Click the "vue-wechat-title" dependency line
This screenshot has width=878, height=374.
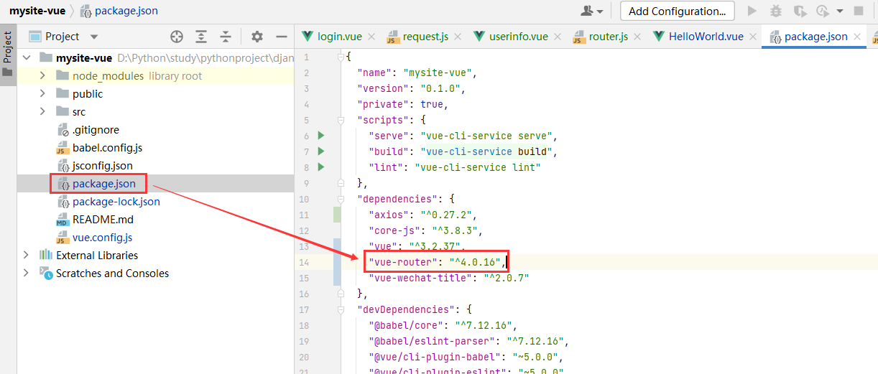pyautogui.click(x=449, y=278)
